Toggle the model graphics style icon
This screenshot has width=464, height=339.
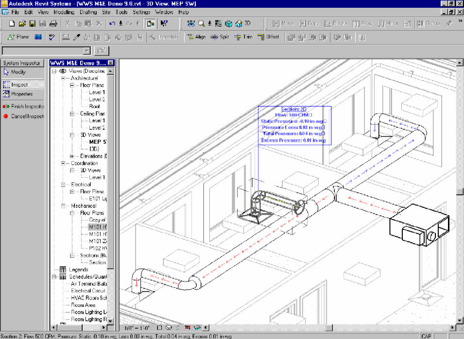click(169, 328)
